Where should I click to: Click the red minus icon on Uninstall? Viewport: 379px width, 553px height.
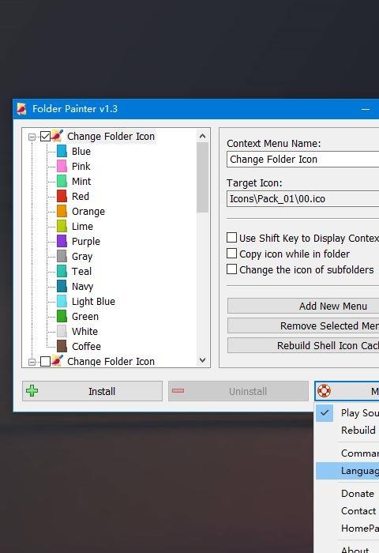pos(178,391)
